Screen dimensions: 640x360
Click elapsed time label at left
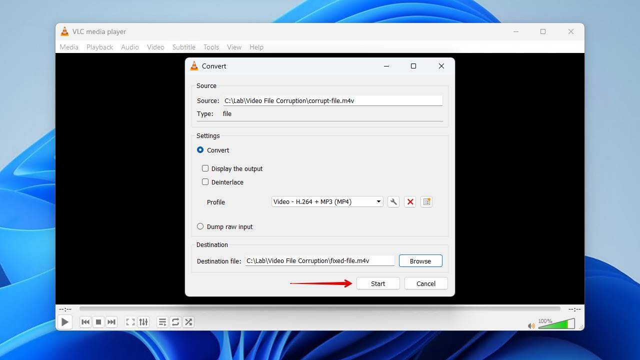[x=65, y=309]
